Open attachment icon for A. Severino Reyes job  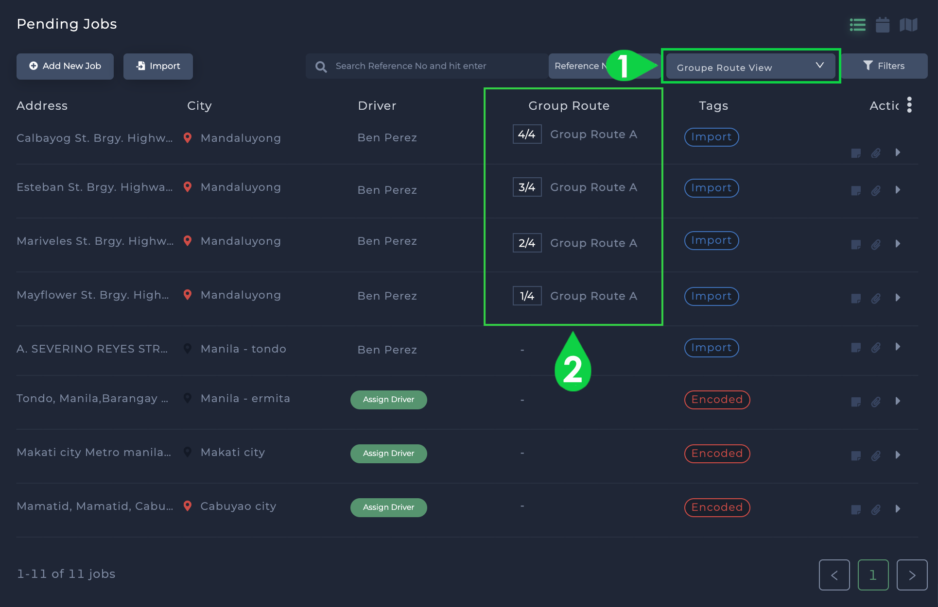(876, 348)
